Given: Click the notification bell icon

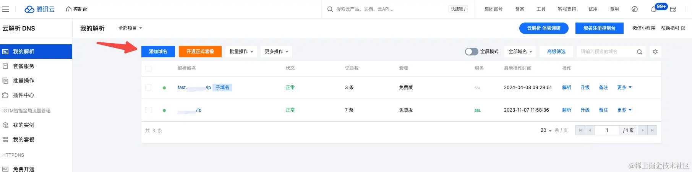Looking at the screenshot, I should tap(653, 9).
